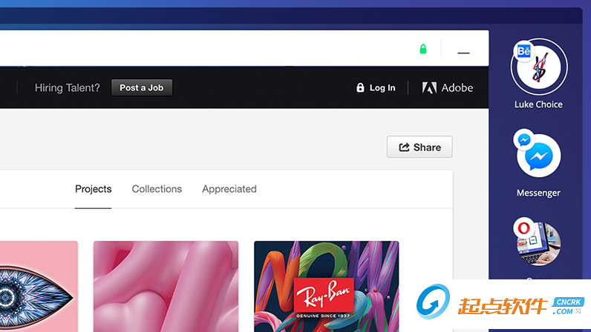591x332 pixels.
Task: Click the green padlock security icon
Action: (x=423, y=49)
